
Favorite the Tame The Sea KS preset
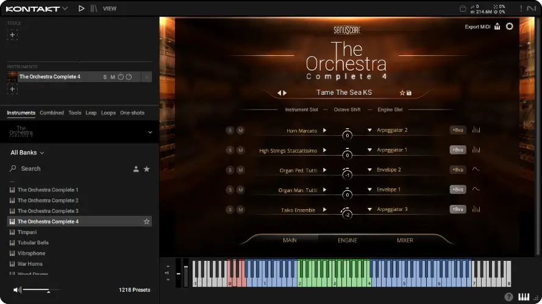point(402,93)
